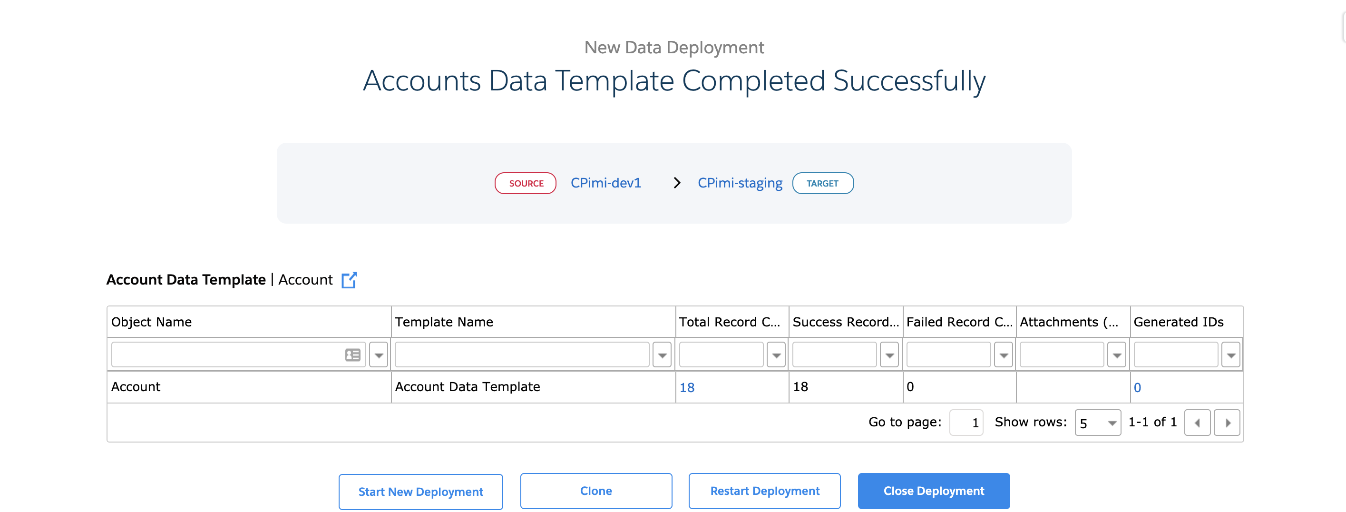Open Object Name filter dropdown

[379, 355]
